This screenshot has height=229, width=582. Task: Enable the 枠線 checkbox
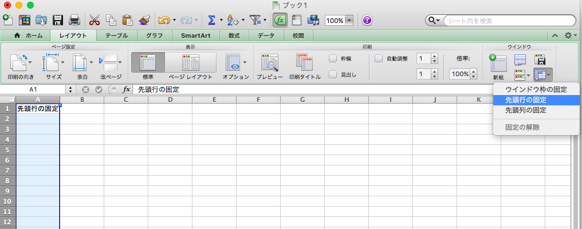pos(333,58)
